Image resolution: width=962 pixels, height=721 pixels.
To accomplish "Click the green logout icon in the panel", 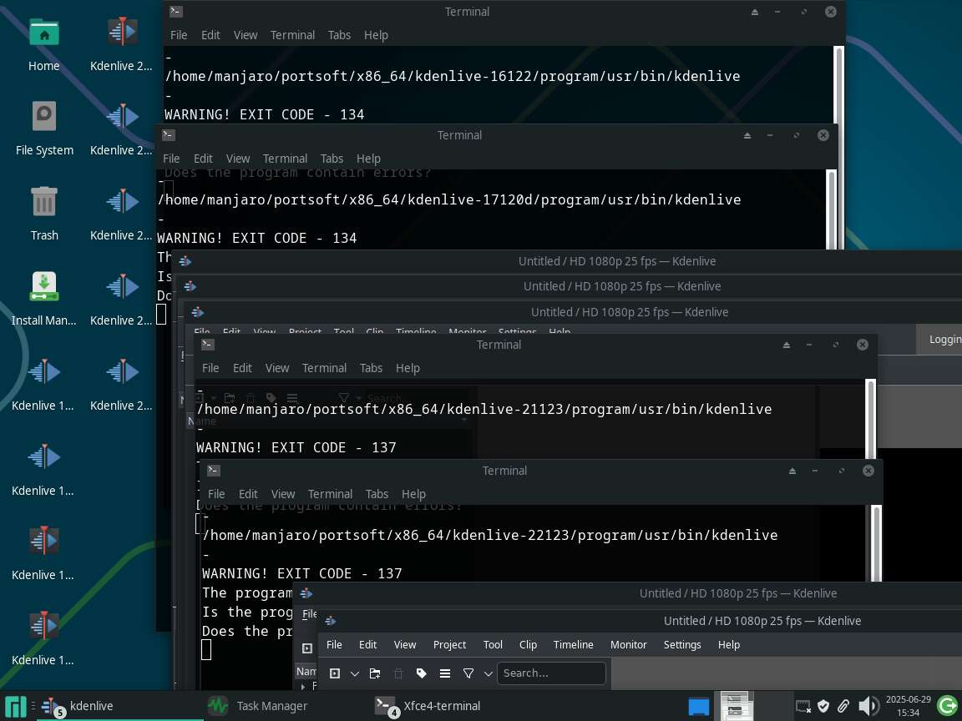I will [x=948, y=706].
